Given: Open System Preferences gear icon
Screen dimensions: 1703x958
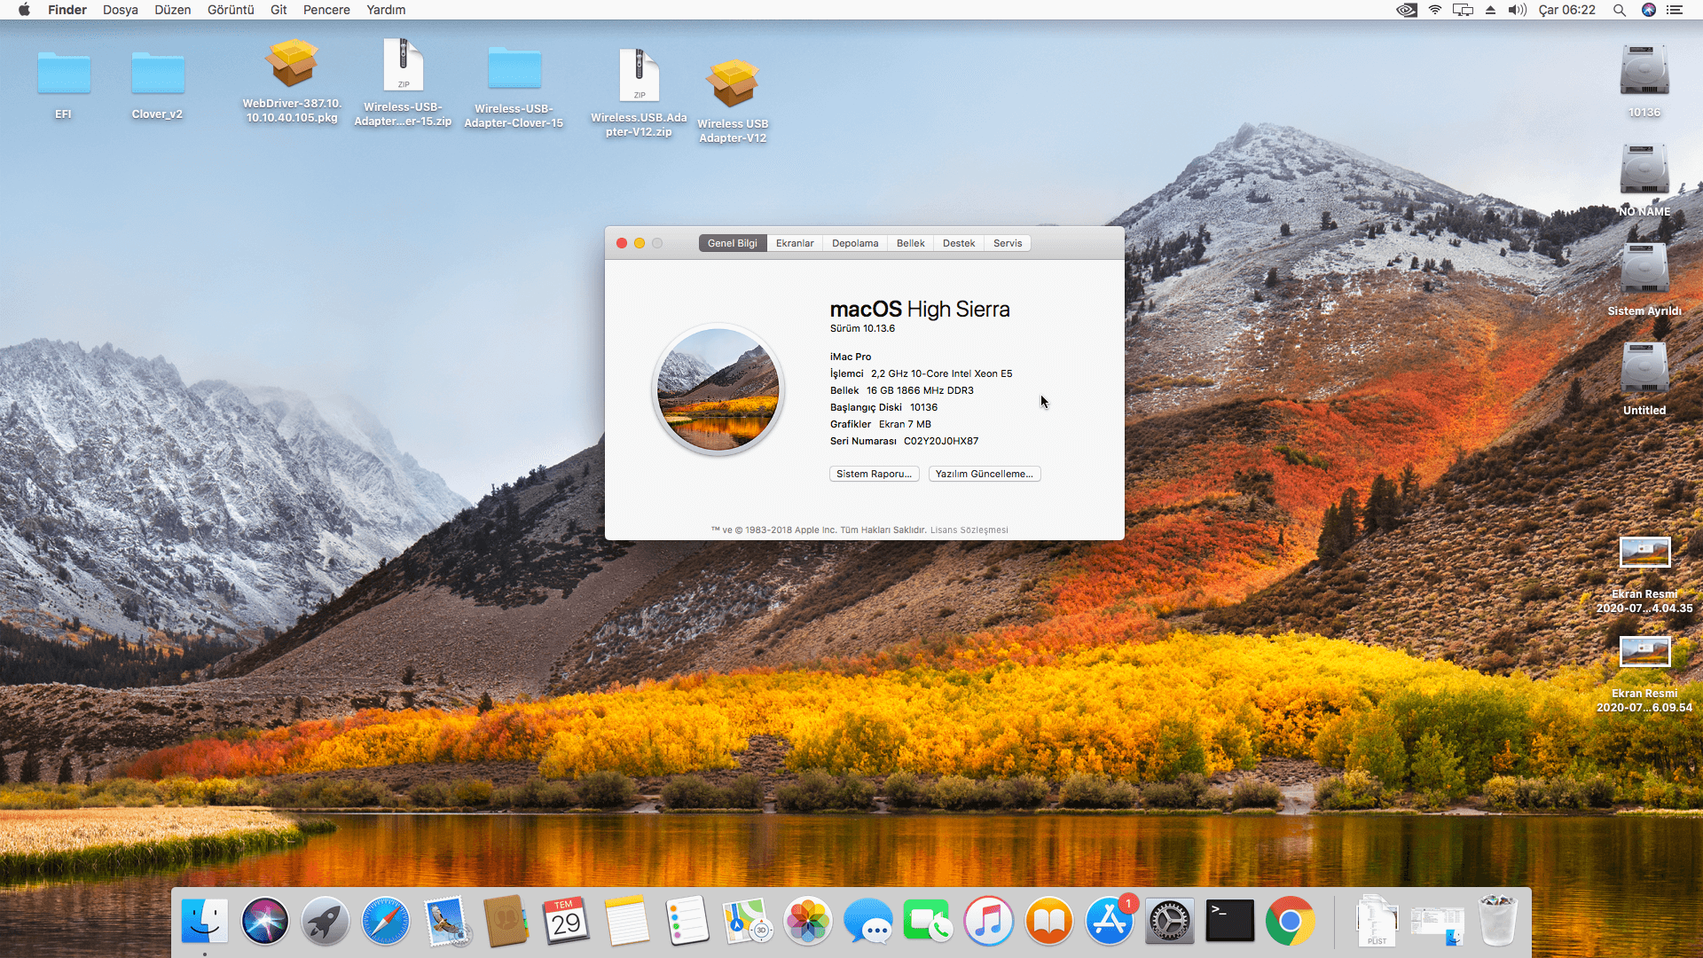Looking at the screenshot, I should point(1169,922).
